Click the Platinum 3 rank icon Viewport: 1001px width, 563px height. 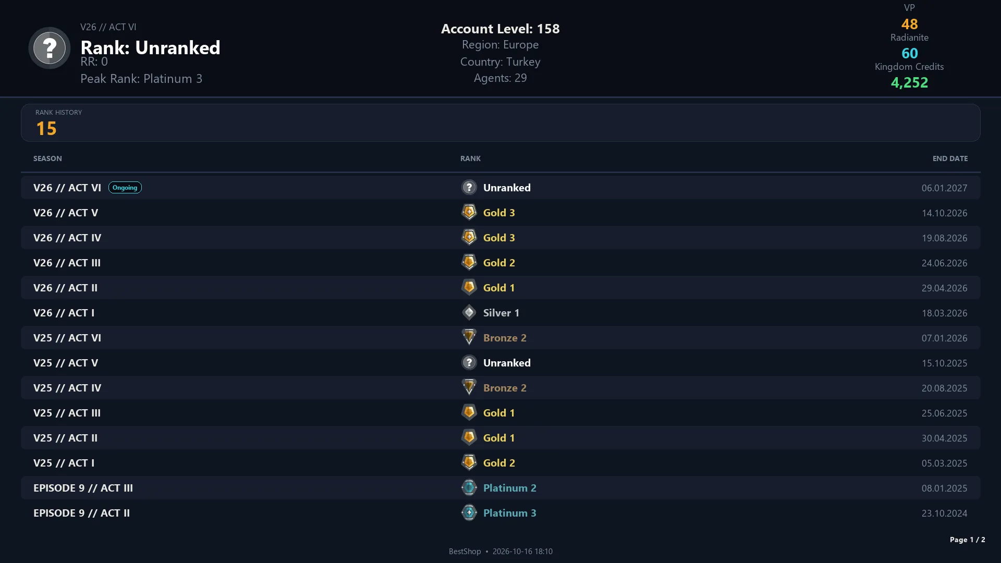click(x=469, y=513)
